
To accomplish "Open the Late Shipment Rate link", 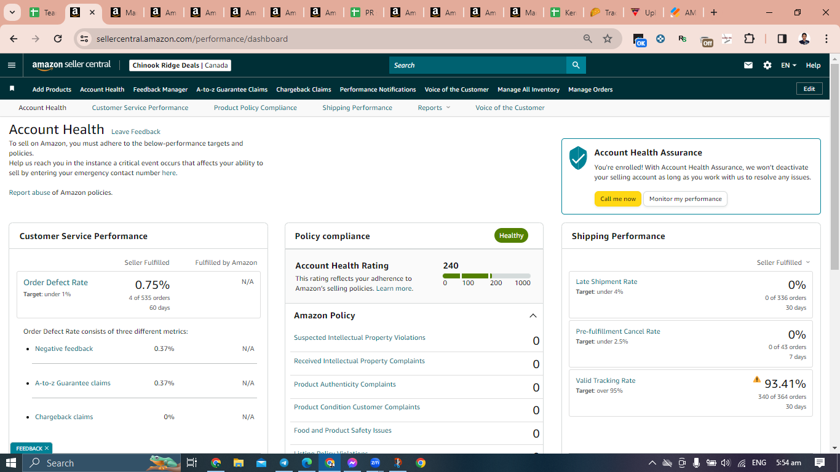I will (606, 281).
